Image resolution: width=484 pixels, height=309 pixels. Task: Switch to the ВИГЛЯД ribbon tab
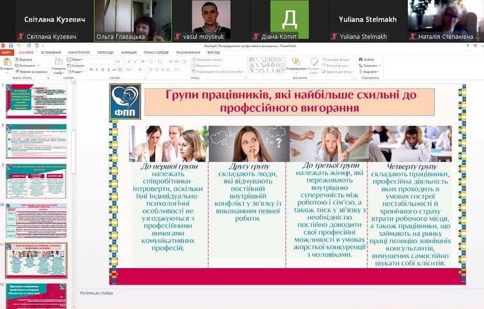tap(213, 53)
